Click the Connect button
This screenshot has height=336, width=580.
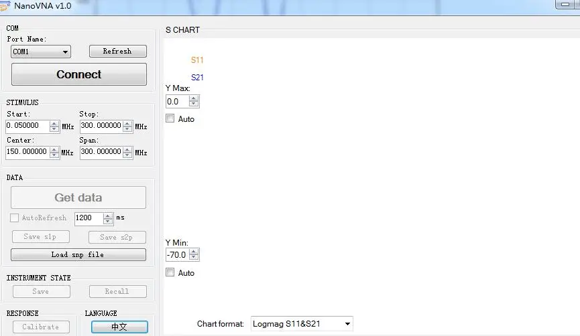point(79,74)
